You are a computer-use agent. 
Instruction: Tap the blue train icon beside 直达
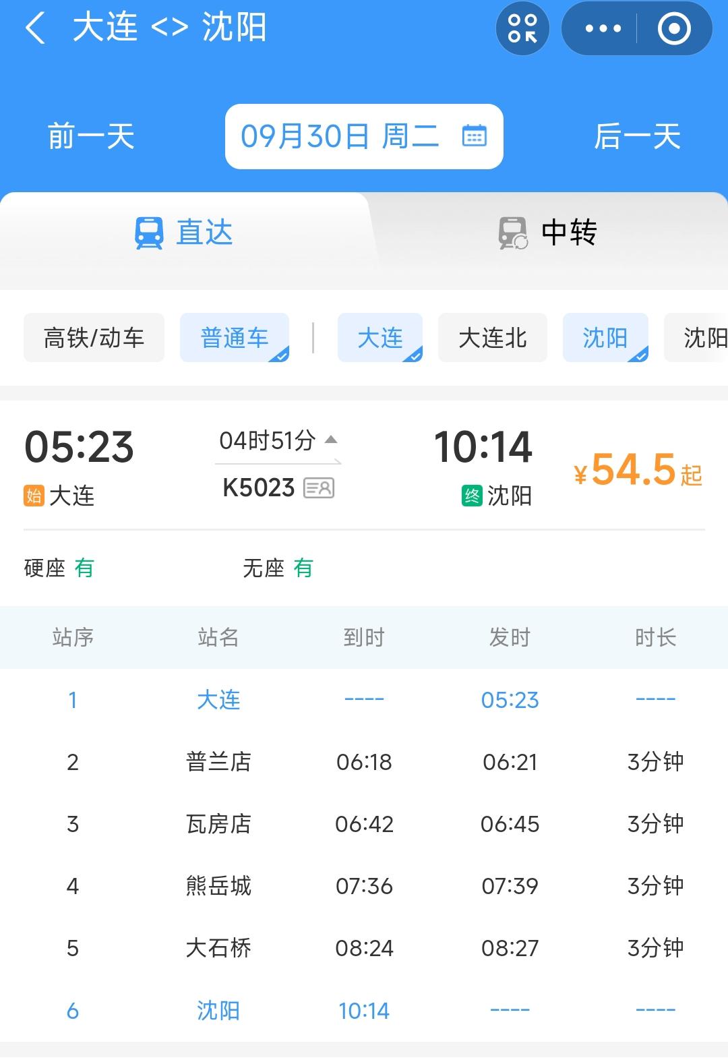click(x=149, y=233)
